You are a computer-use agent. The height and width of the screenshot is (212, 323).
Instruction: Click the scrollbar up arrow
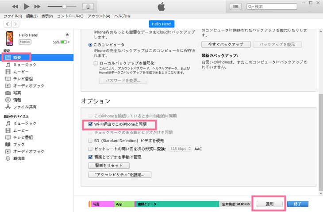321,31
